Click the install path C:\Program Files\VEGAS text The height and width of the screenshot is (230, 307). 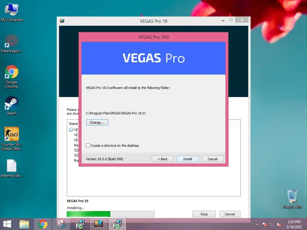pyautogui.click(x=116, y=113)
